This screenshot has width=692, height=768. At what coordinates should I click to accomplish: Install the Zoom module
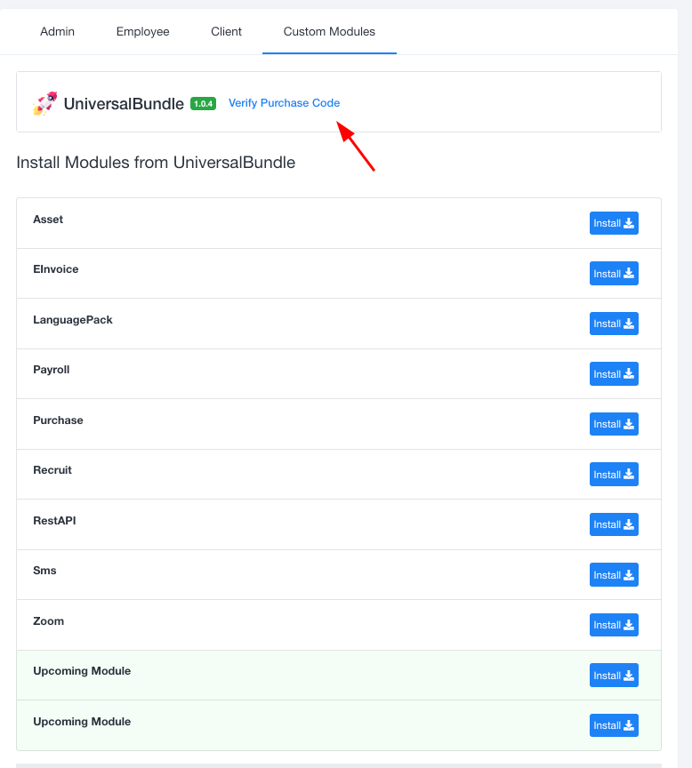pos(614,625)
